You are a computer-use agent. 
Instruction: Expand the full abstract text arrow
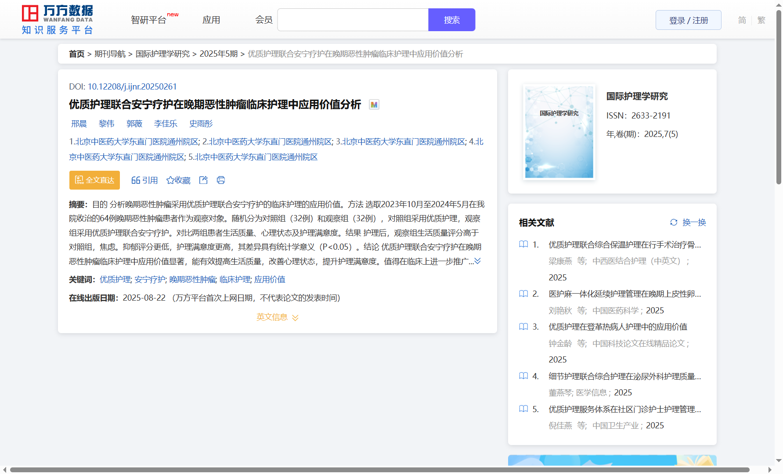(x=477, y=261)
